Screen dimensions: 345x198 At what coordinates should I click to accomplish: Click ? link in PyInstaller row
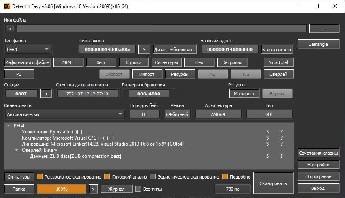coord(281,132)
